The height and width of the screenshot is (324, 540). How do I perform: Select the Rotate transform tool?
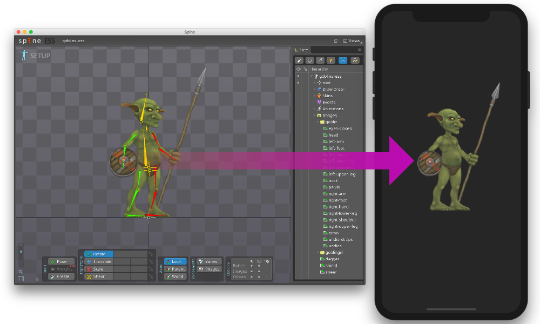click(99, 254)
